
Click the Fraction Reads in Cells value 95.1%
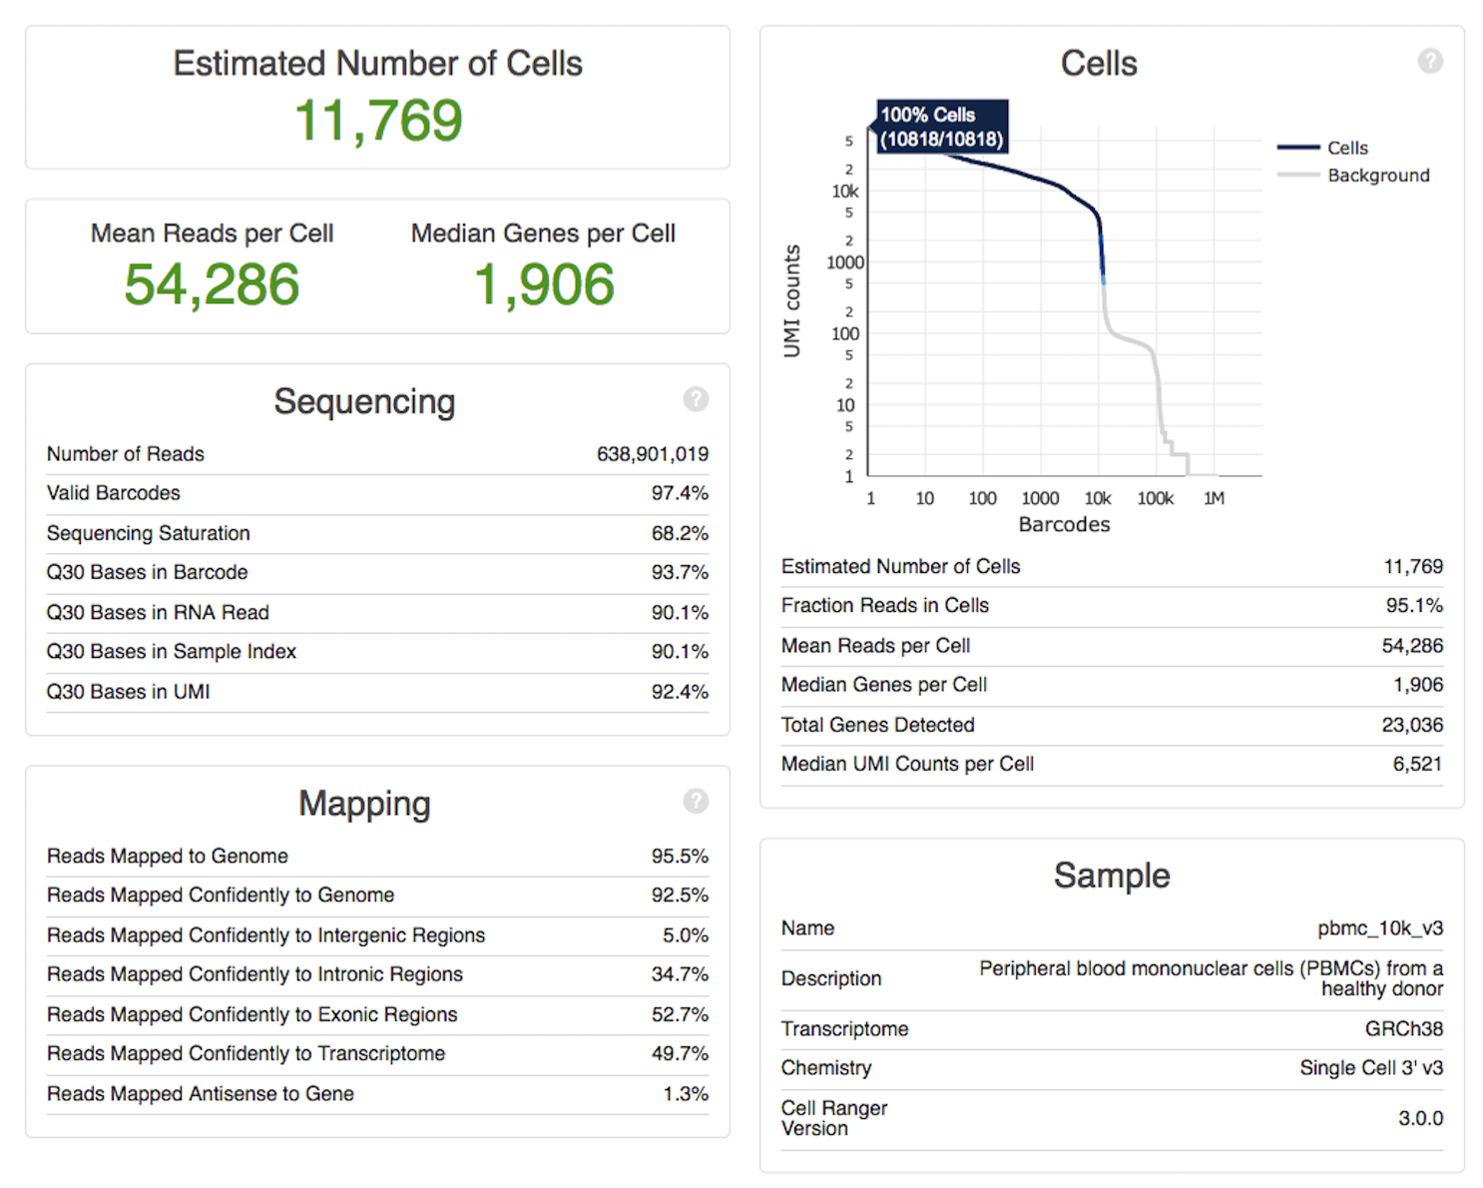(x=1414, y=605)
